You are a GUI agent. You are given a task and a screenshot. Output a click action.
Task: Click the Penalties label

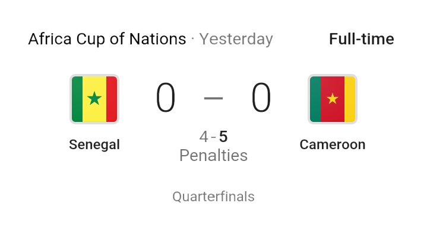coord(214,156)
